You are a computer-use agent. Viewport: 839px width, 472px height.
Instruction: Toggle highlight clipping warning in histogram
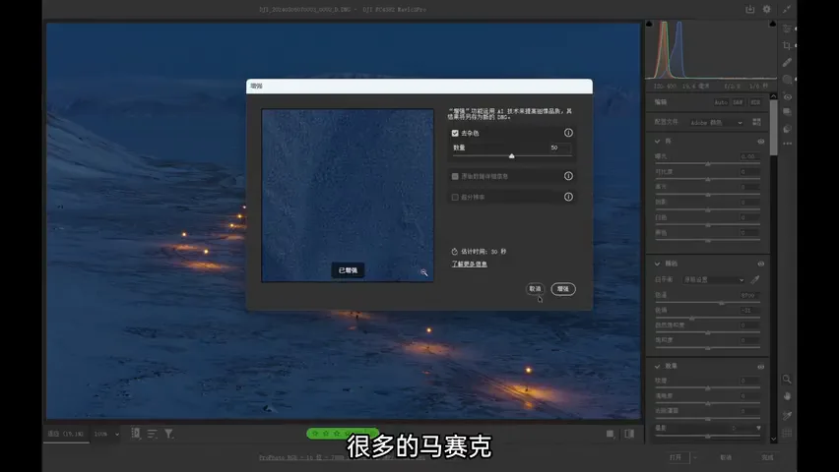(773, 24)
